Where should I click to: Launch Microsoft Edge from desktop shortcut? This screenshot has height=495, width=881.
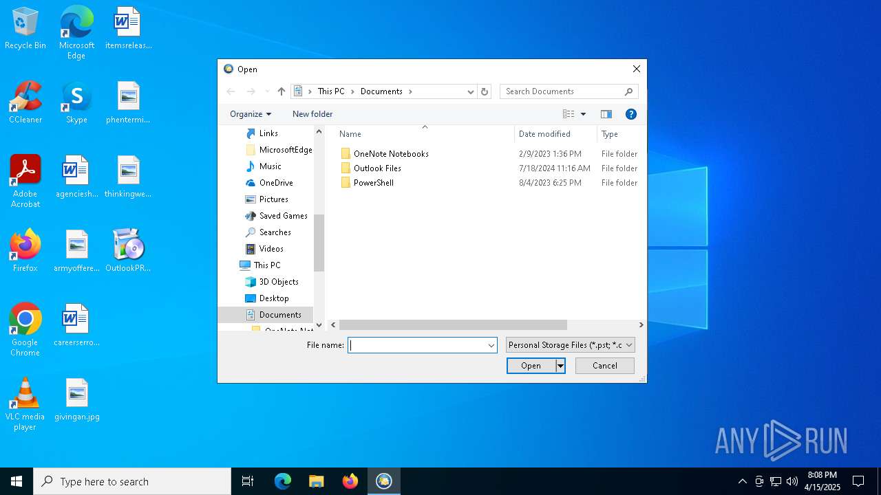click(76, 32)
